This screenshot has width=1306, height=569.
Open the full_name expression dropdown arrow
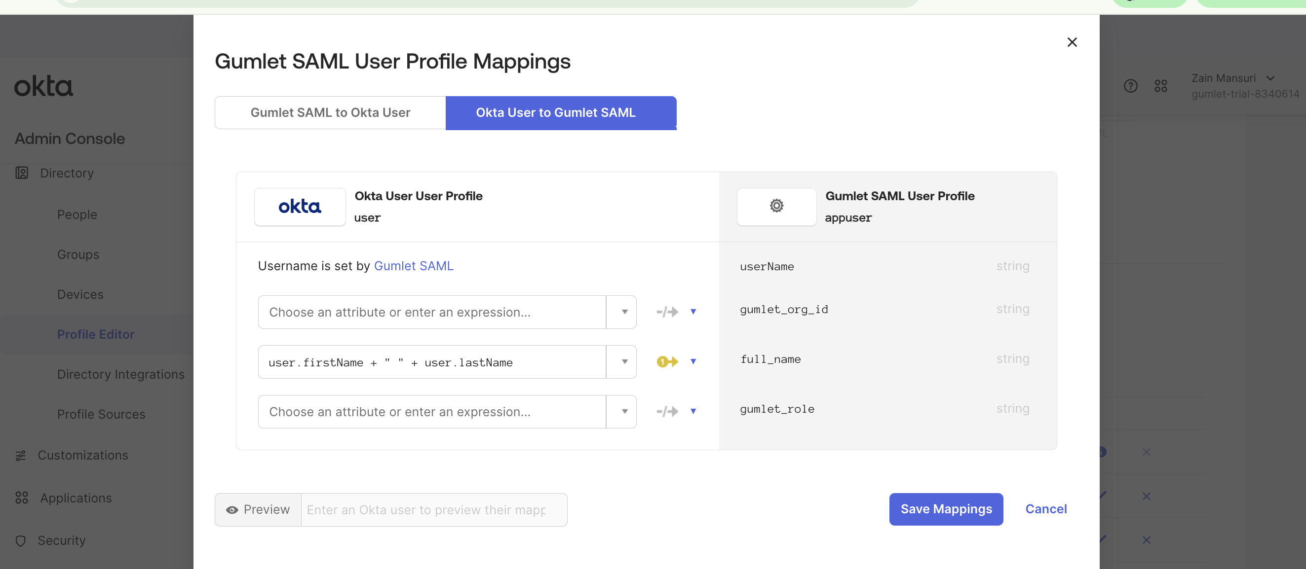624,362
